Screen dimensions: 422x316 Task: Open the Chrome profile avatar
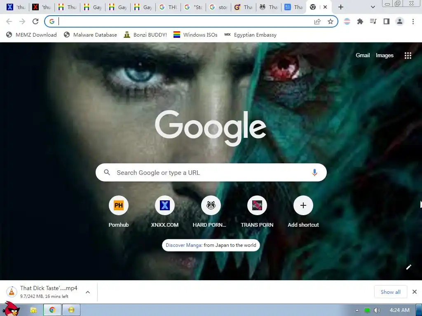tap(400, 21)
